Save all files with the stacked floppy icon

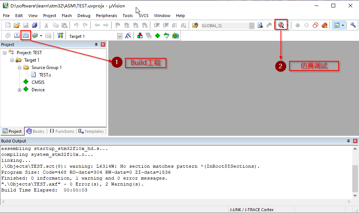pos(35,25)
